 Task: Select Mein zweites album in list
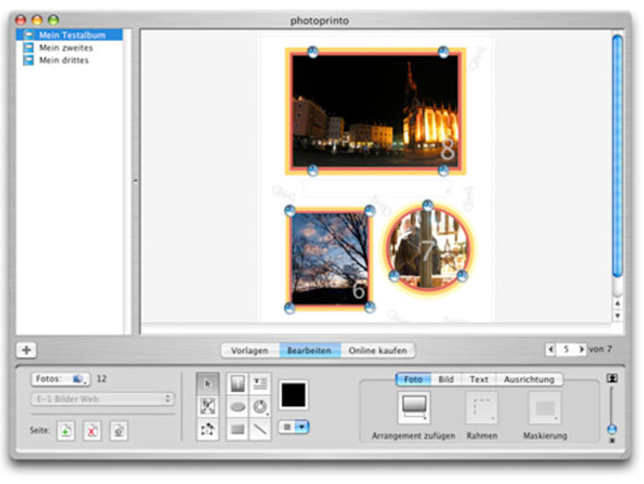pos(66,48)
